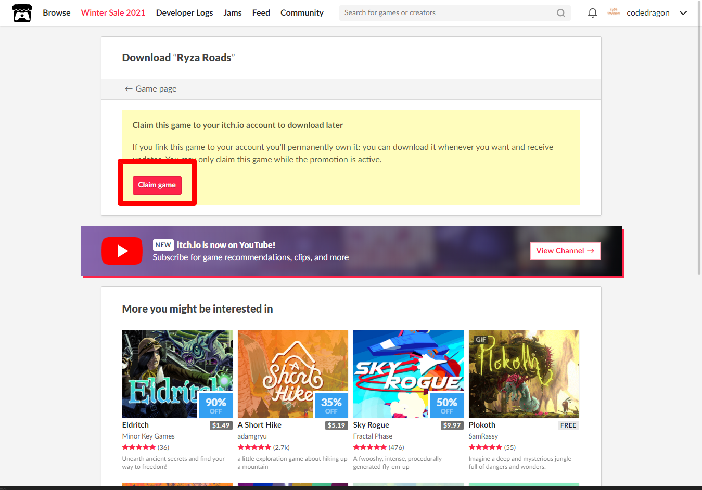Click the YouTube play logo

pyautogui.click(x=122, y=251)
